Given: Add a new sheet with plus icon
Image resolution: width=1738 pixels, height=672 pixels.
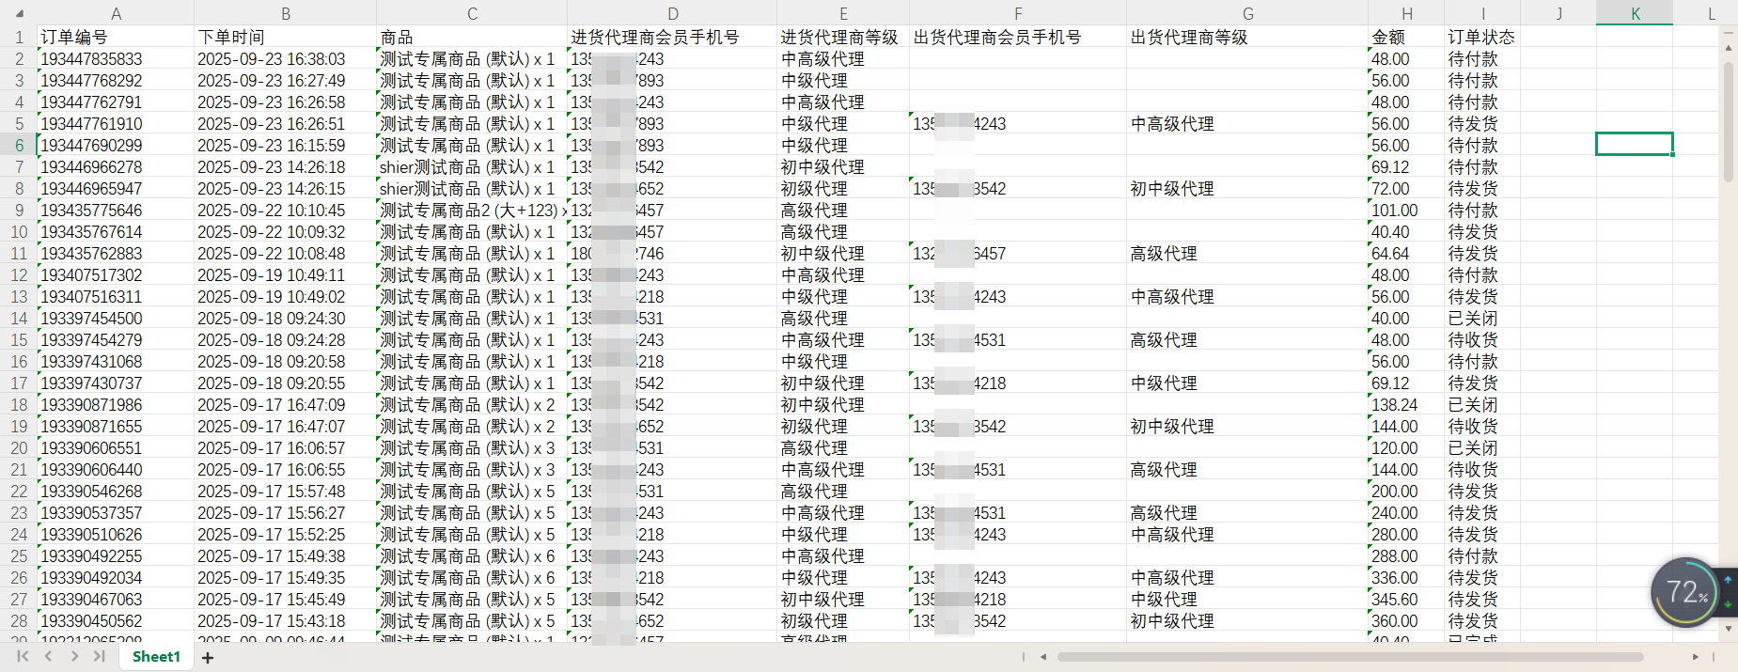Looking at the screenshot, I should tap(208, 657).
